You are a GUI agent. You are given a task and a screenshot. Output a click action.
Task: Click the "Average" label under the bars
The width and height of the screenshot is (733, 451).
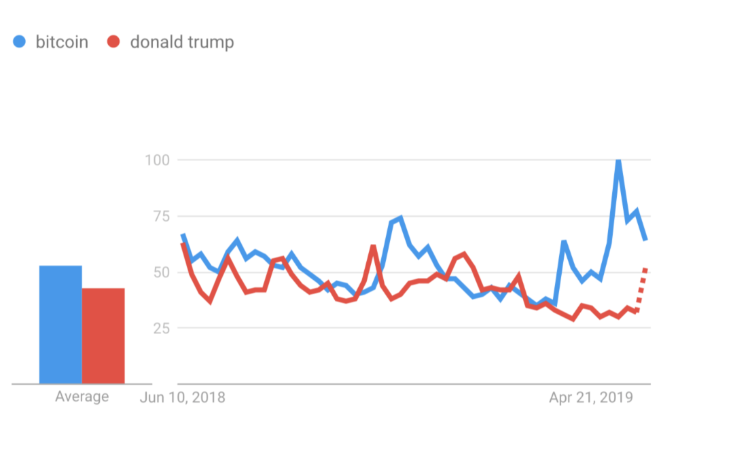82,397
